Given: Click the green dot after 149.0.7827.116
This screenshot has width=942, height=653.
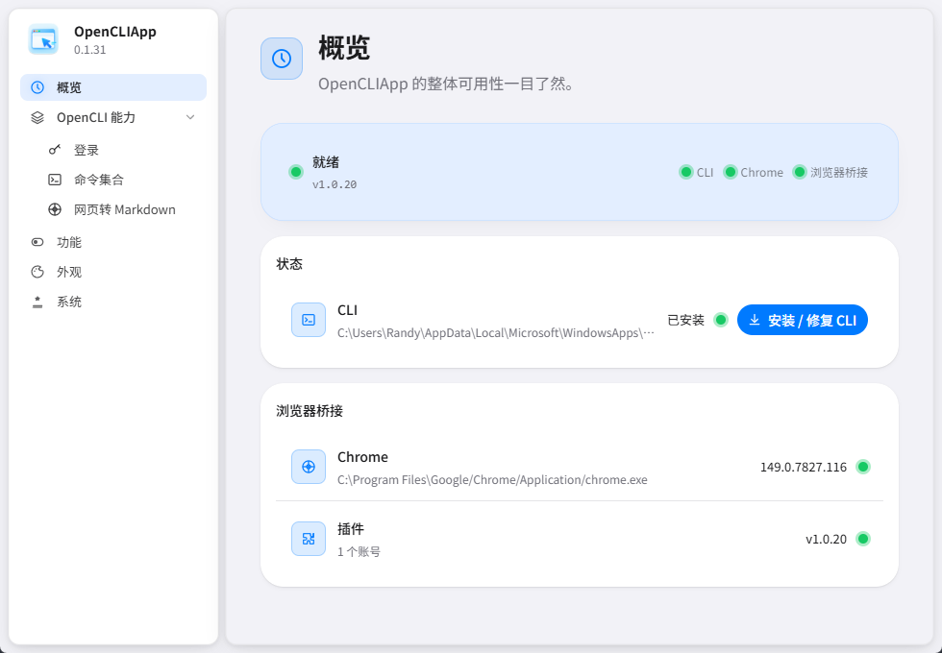Looking at the screenshot, I should (x=863, y=467).
